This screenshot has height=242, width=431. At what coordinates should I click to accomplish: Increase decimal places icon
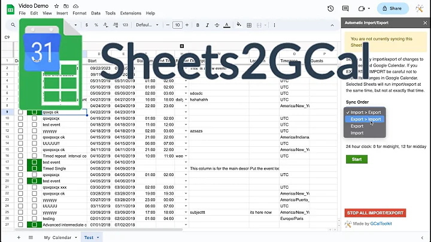(x=116, y=25)
